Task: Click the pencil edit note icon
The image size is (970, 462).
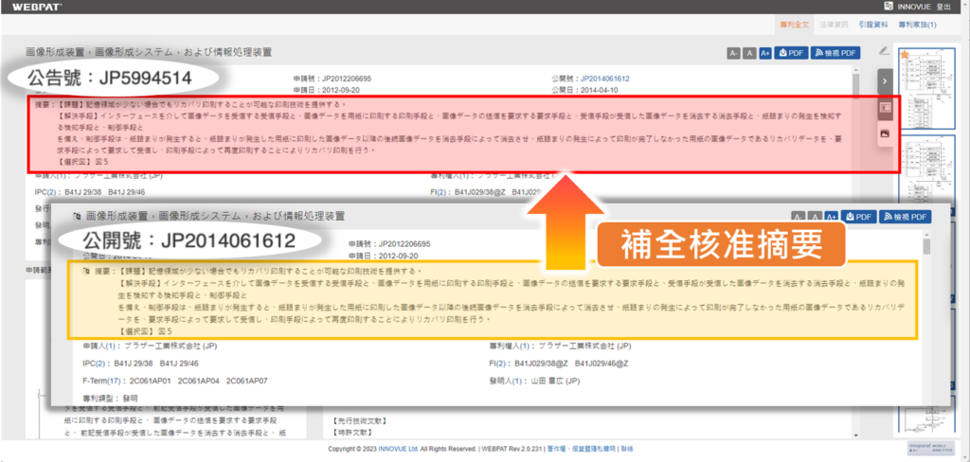Action: [884, 51]
